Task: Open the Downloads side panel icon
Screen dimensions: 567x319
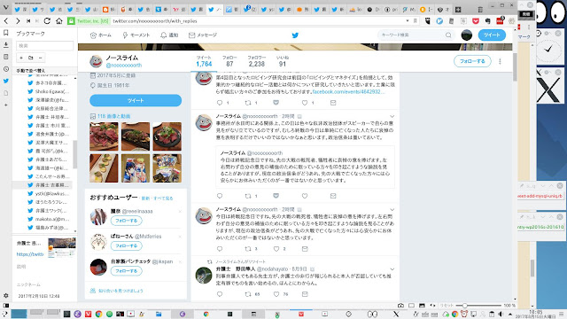Action: pos(6,45)
